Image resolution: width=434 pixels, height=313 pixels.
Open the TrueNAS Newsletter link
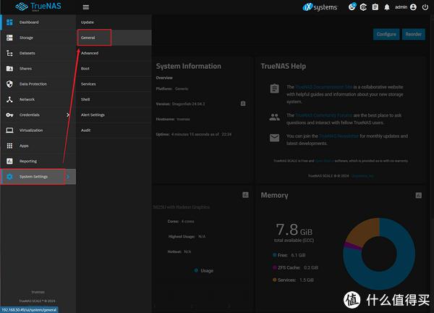[x=339, y=136]
